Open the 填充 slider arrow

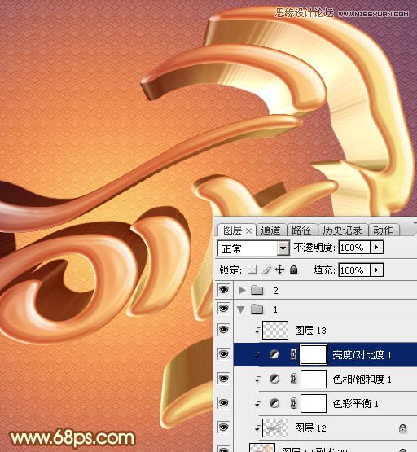click(376, 270)
